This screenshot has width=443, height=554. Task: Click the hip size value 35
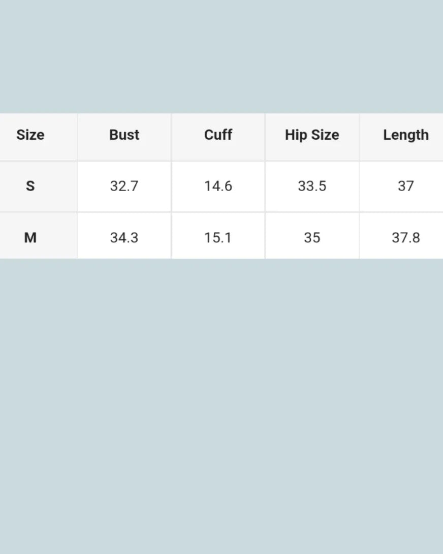tap(312, 237)
